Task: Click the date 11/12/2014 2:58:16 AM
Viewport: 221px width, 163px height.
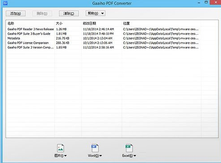Action: pyautogui.click(x=99, y=48)
